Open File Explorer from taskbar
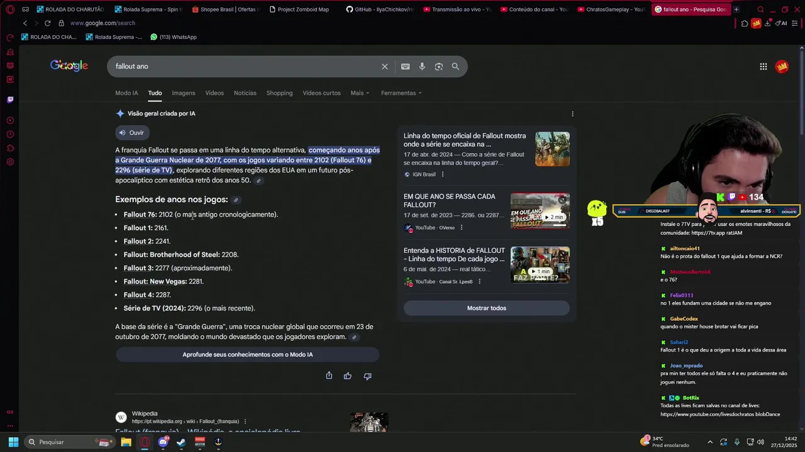The width and height of the screenshot is (805, 452). point(126,442)
